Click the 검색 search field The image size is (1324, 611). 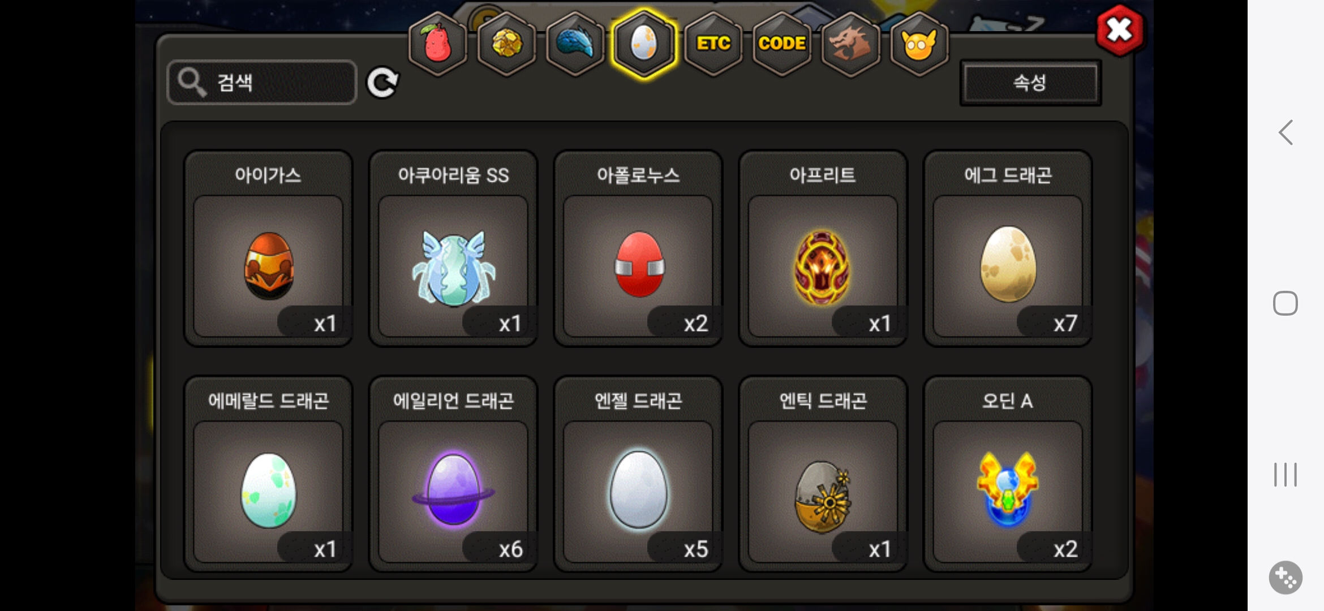(x=262, y=83)
